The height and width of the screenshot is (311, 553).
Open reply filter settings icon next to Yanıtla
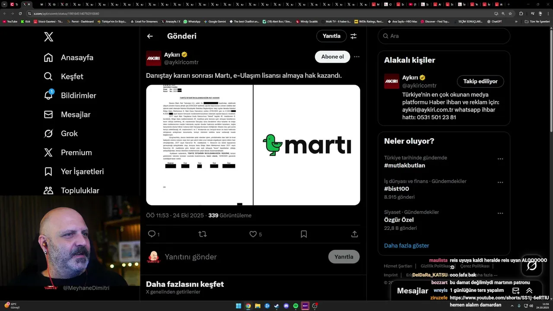(x=353, y=36)
